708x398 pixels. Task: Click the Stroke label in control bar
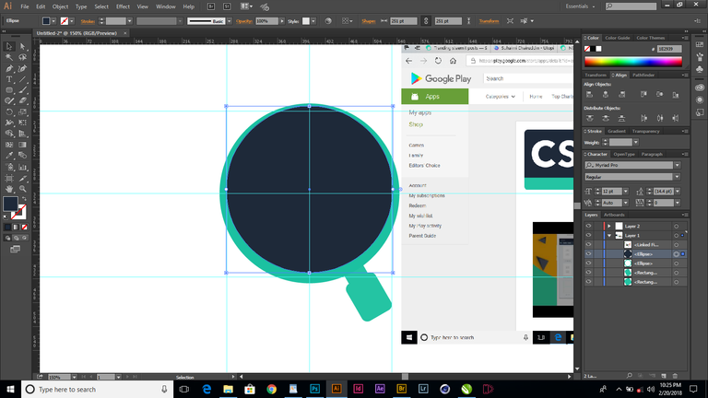click(88, 21)
